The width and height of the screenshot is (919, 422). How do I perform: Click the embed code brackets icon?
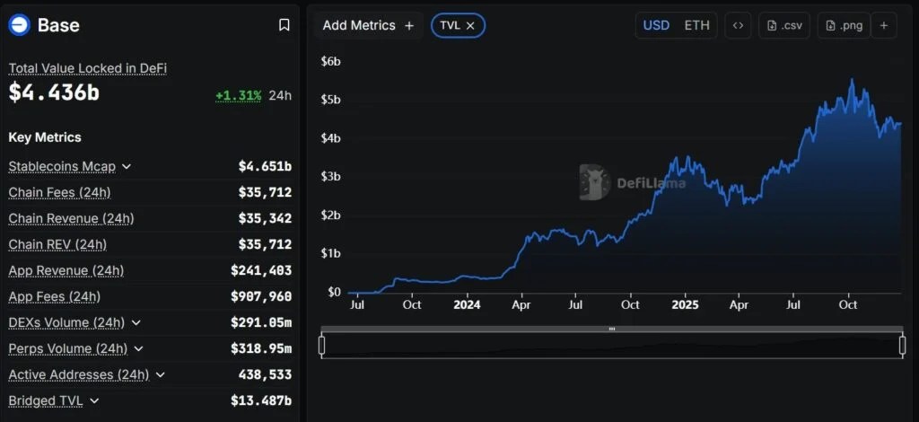tap(738, 25)
